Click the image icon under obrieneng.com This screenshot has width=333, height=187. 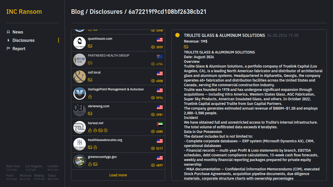90,113
